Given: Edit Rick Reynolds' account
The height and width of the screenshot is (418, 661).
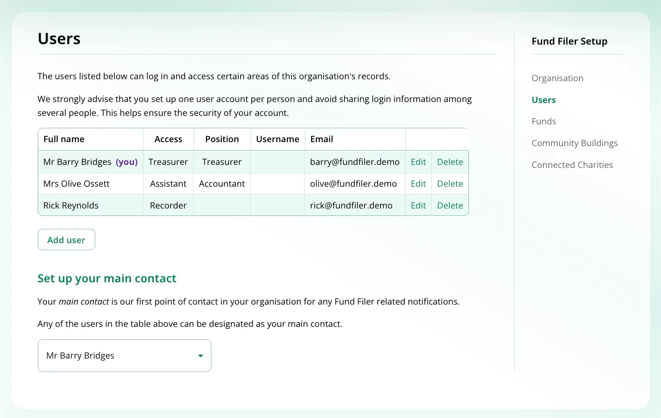Looking at the screenshot, I should tap(418, 206).
